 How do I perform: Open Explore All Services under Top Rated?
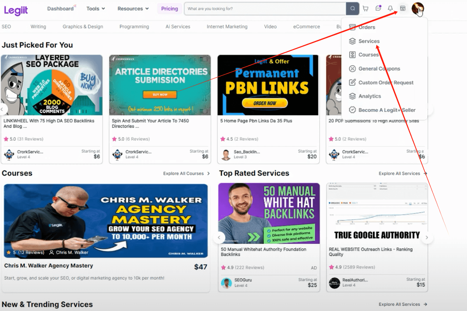[x=403, y=173]
